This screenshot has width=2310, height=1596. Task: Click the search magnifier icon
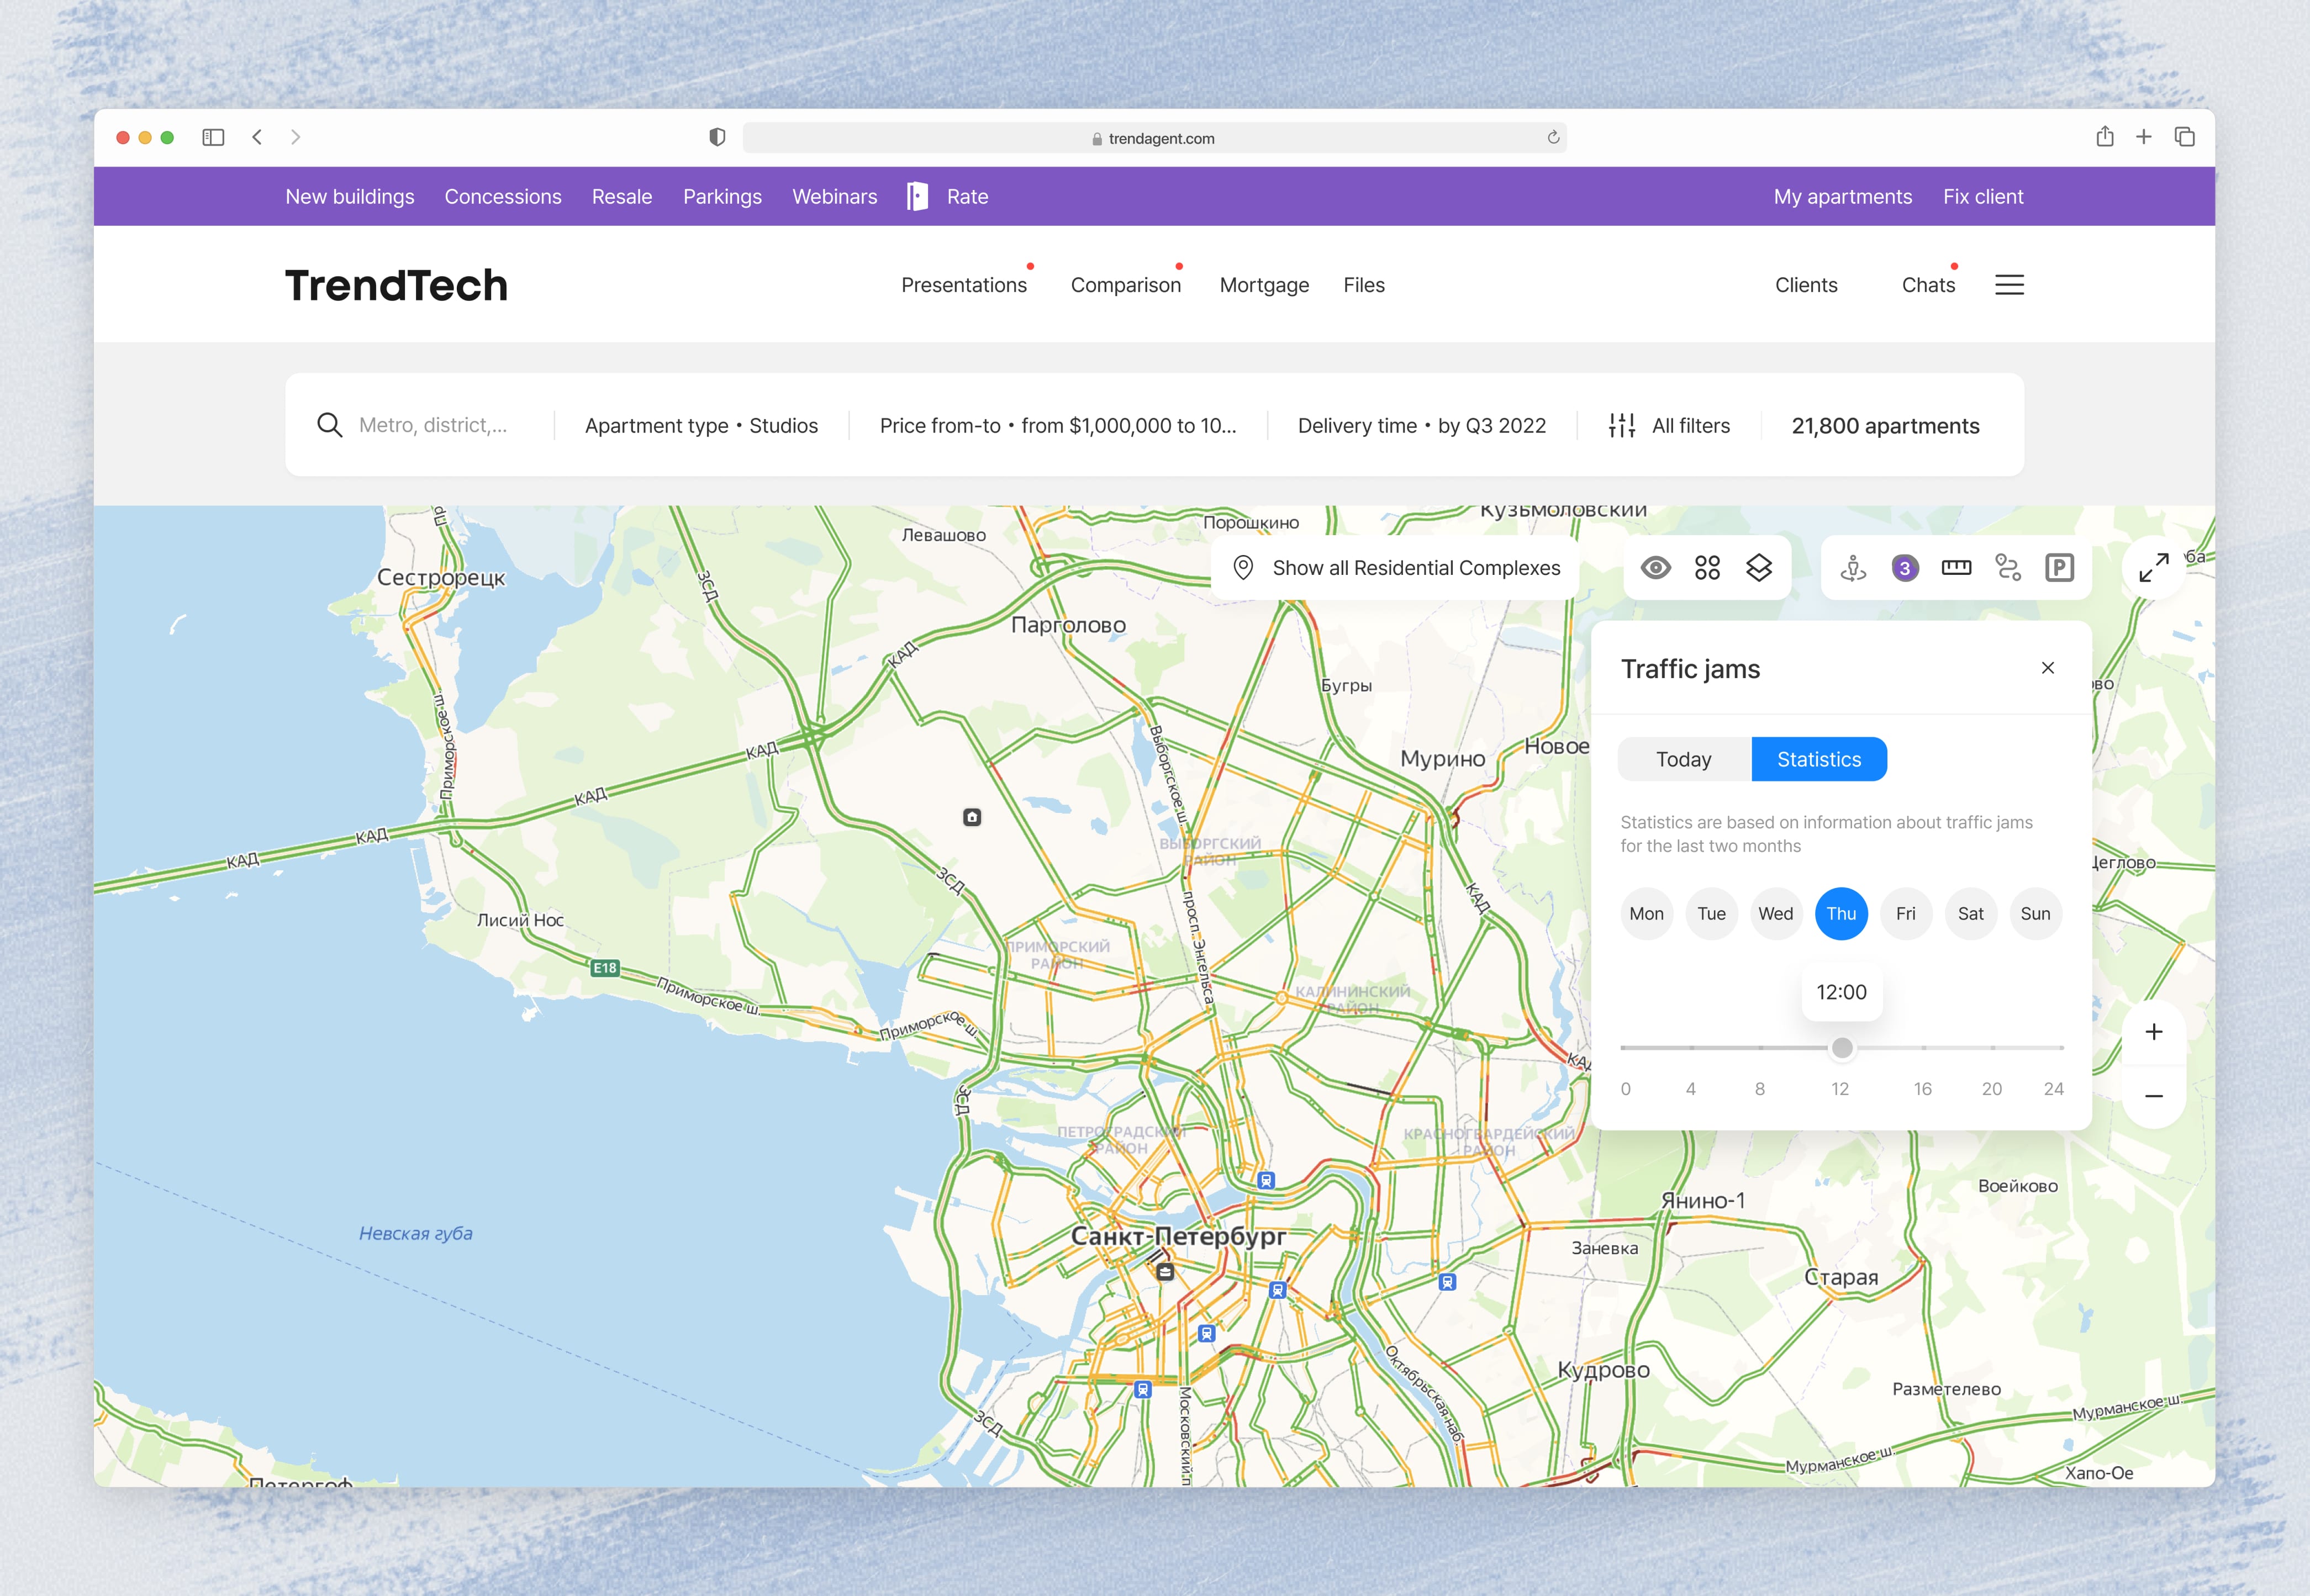tap(329, 425)
